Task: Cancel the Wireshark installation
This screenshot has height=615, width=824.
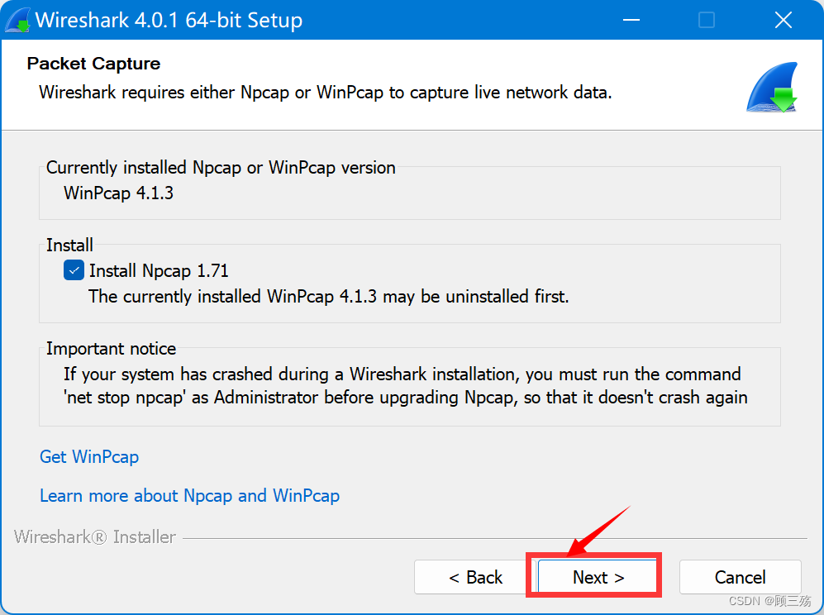Action: point(740,577)
